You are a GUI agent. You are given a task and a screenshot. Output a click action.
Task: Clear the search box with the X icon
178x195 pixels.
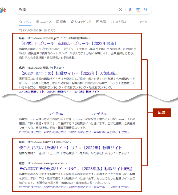(x=120, y=10)
